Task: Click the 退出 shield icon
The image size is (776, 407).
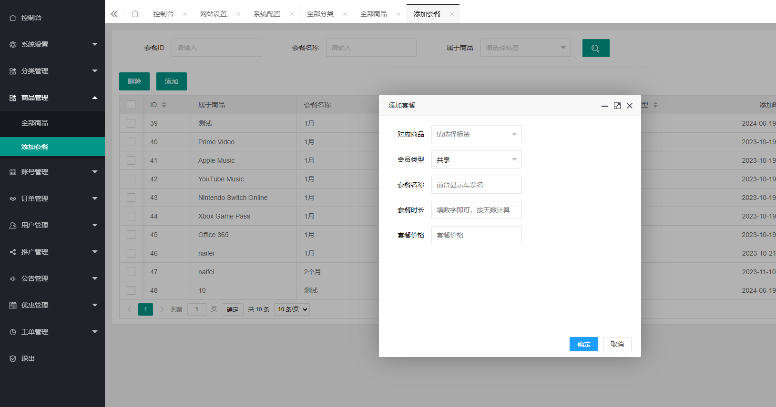Action: point(13,358)
